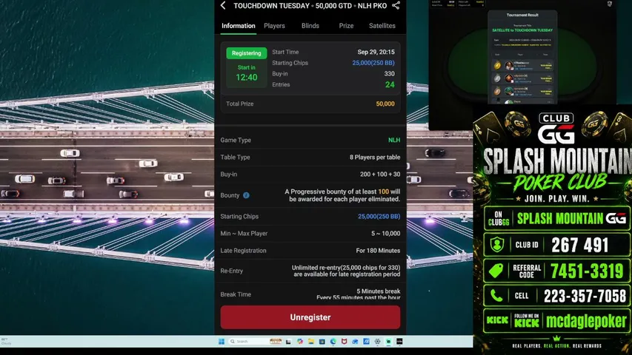Click the Splash Mountain GG club name bar
The width and height of the screenshot is (632, 355).
pos(556,219)
